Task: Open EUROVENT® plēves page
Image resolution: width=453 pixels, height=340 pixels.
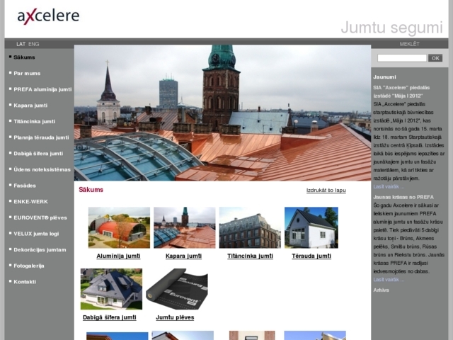Action: coord(40,217)
